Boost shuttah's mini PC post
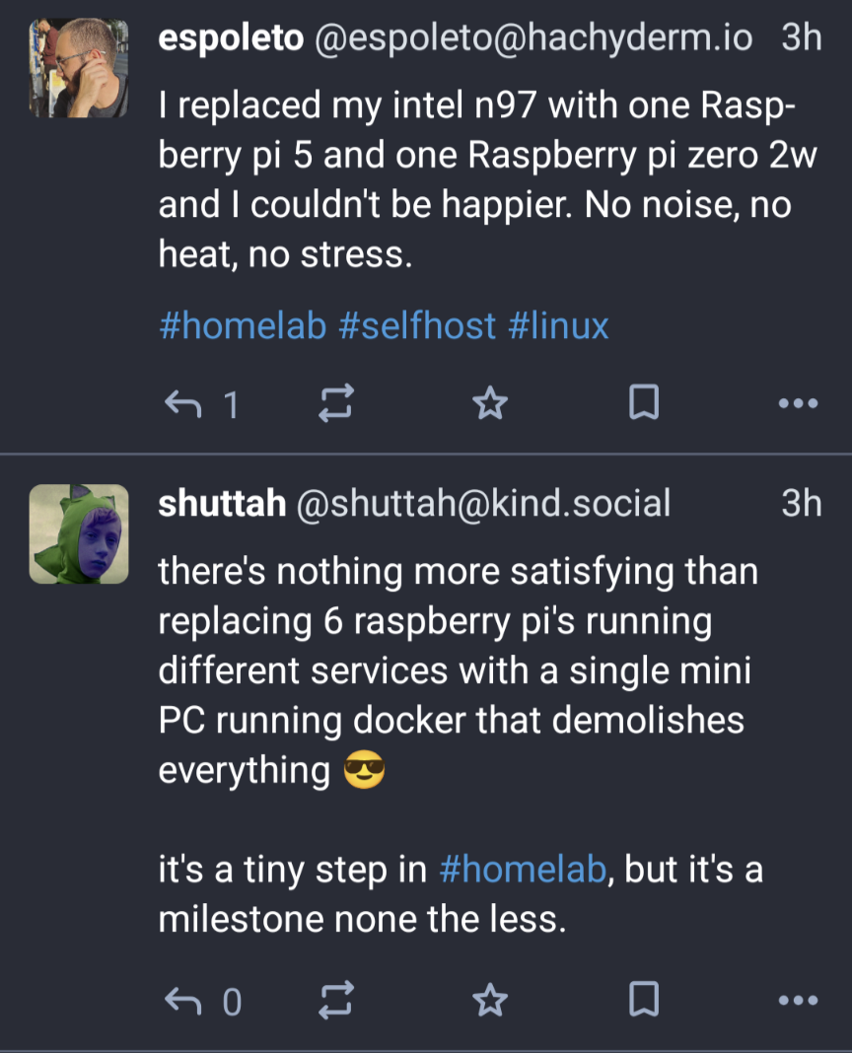The image size is (852, 1053). tap(335, 1001)
